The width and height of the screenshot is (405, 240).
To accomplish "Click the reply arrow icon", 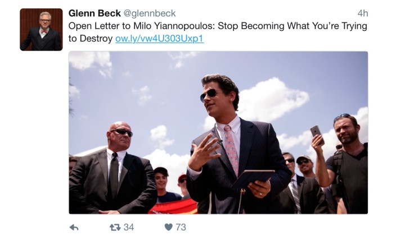I will point(74,227).
